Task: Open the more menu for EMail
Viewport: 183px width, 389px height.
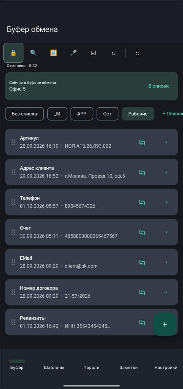Action: click(166, 262)
